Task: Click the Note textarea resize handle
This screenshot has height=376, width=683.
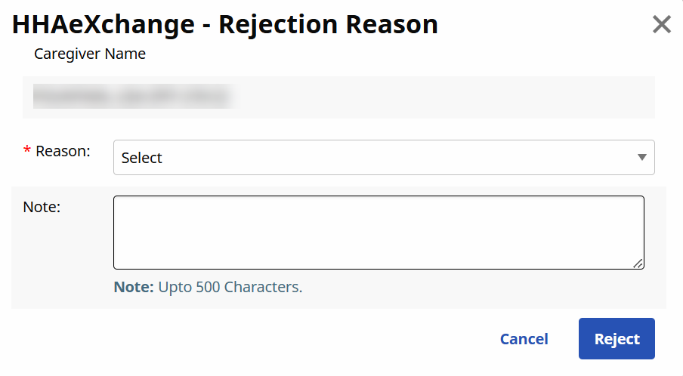Action: coord(638,264)
